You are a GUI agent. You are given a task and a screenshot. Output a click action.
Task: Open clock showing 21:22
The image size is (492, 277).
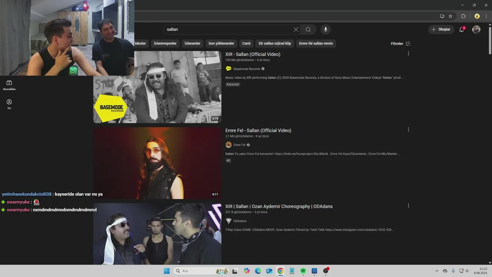coord(480,271)
